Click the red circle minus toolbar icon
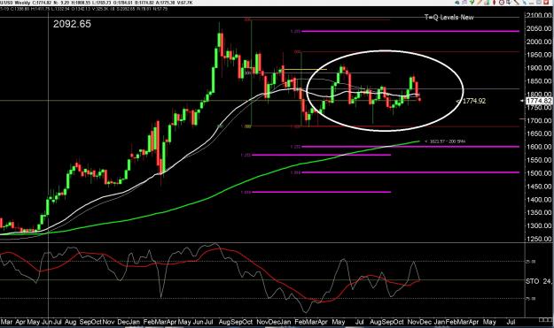Image resolution: width=554 pixels, height=328 pixels. click(x=502, y=2)
